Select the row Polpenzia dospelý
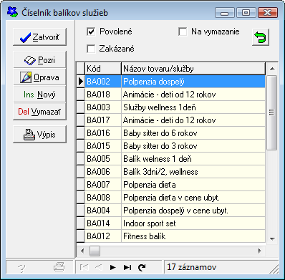This screenshot has width=285, height=280. (x=171, y=82)
